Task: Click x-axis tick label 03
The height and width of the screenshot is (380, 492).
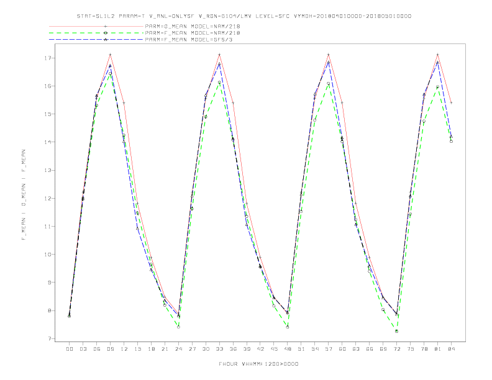Action: [83, 349]
